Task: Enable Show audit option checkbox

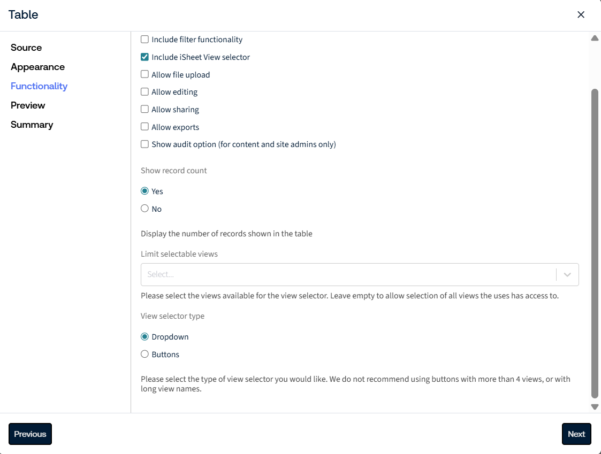Action: point(144,144)
